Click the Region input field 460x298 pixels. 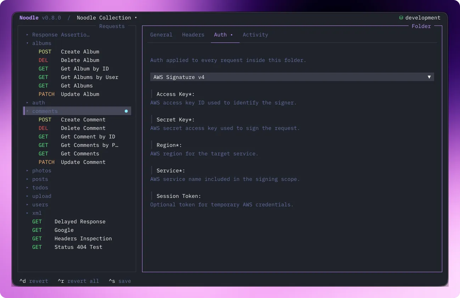(292, 145)
